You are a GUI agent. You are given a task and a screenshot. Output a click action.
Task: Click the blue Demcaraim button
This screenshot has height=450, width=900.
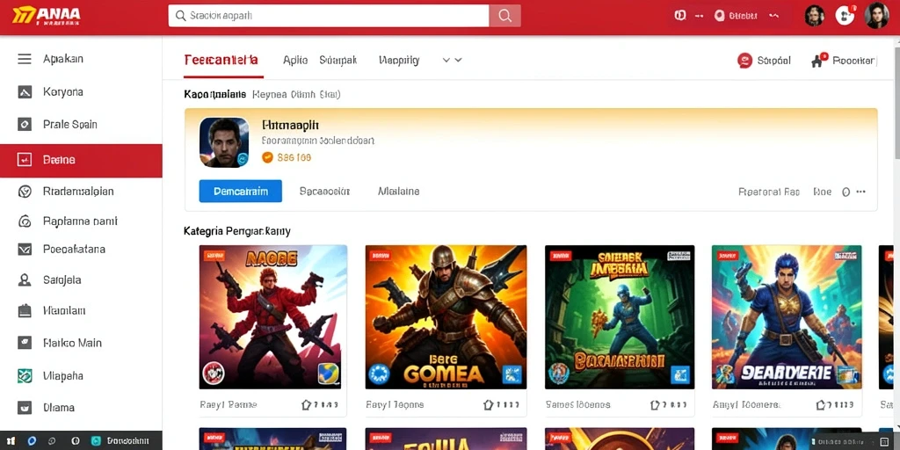pyautogui.click(x=241, y=191)
